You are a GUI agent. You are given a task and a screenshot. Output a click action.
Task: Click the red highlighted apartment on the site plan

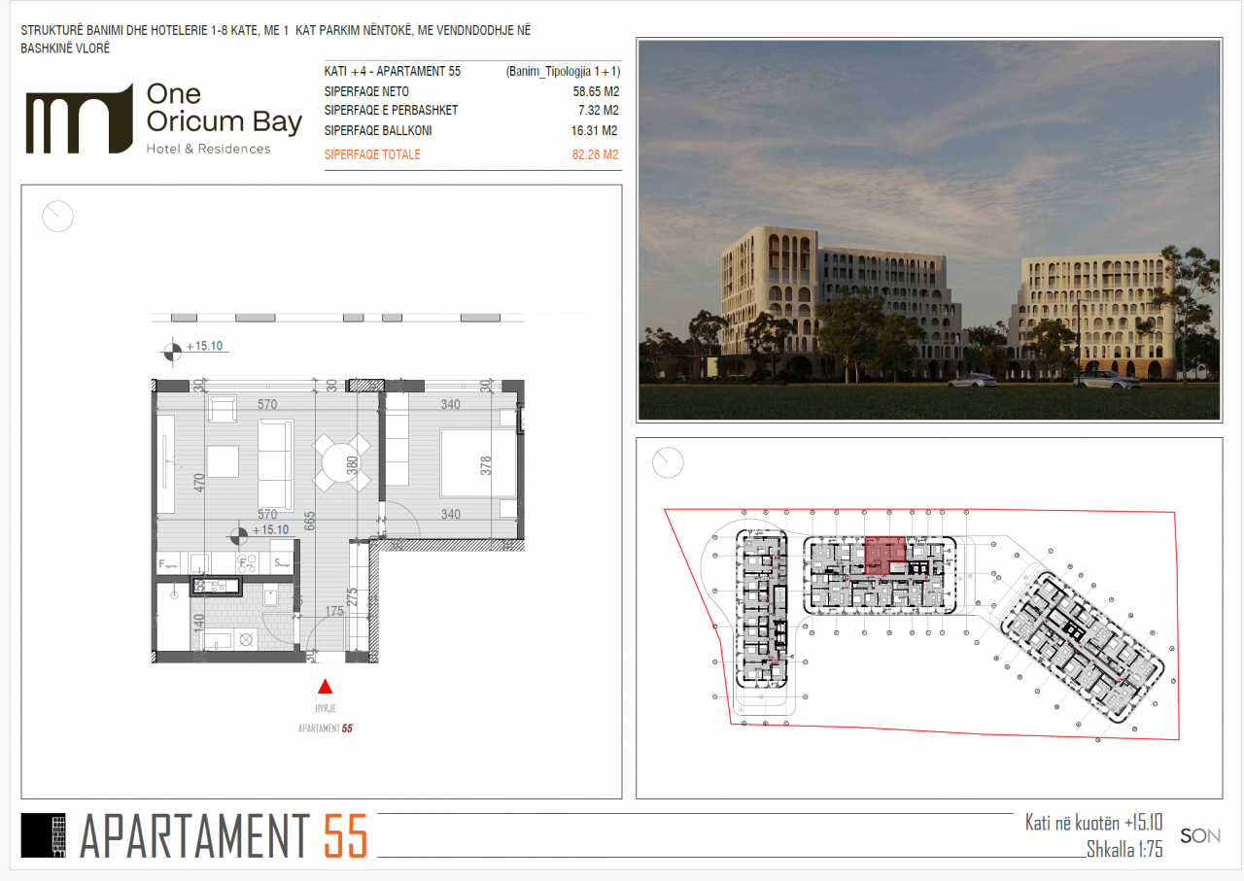[884, 554]
